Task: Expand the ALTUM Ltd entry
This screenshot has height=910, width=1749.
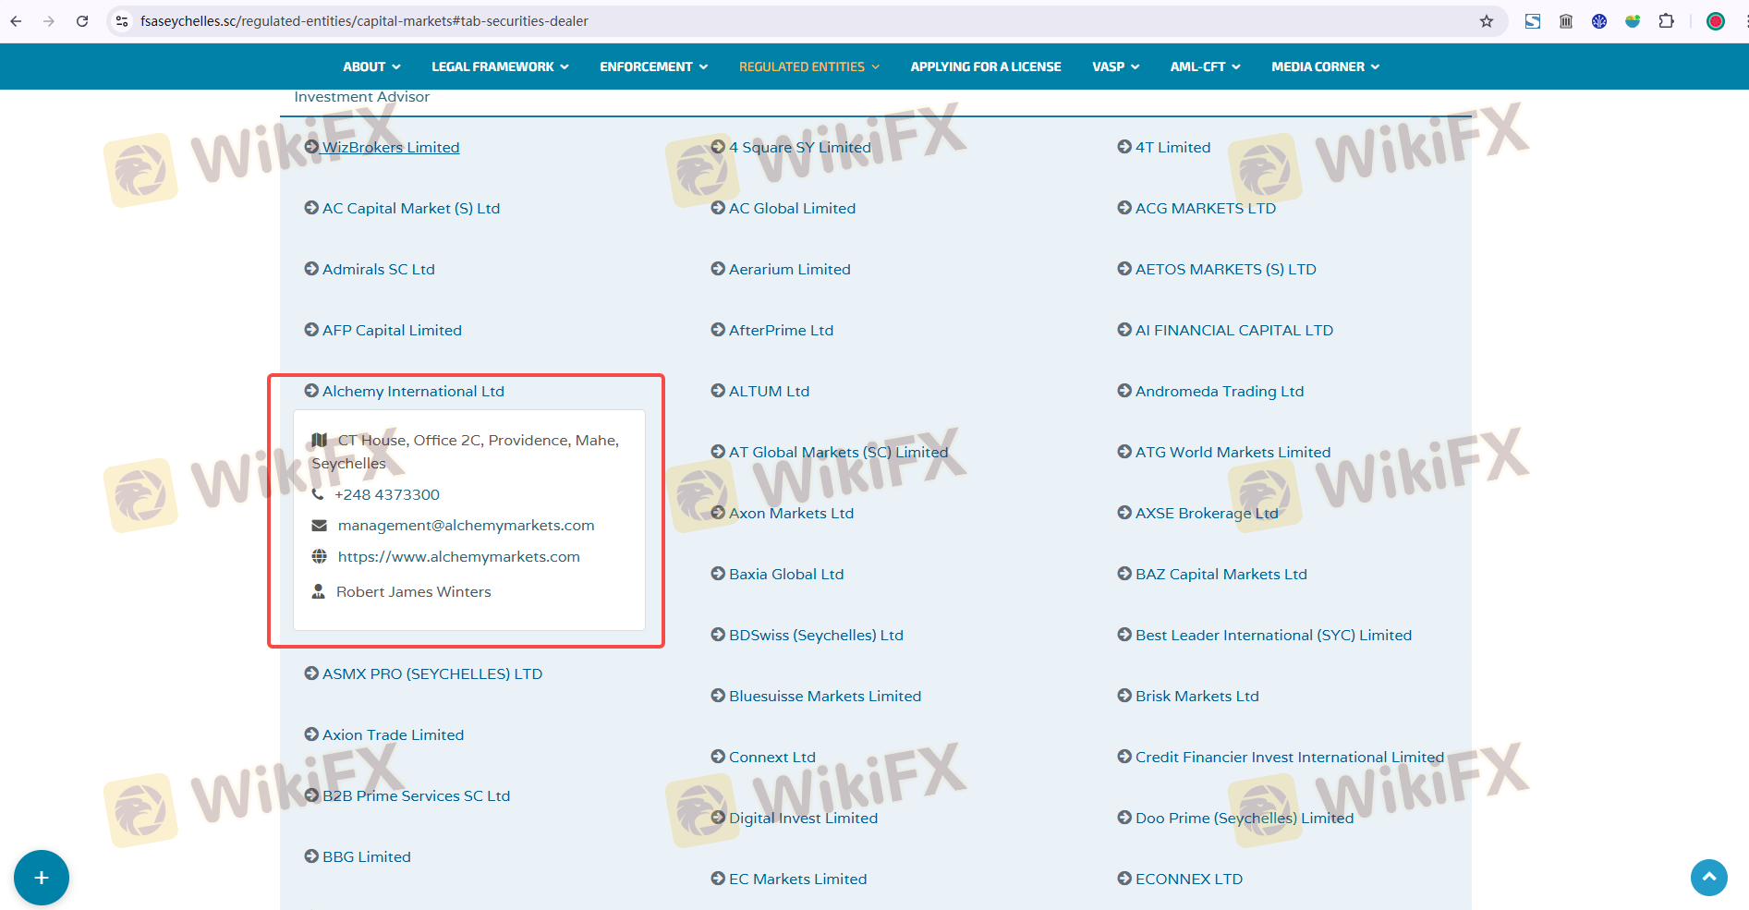Action: coord(768,392)
